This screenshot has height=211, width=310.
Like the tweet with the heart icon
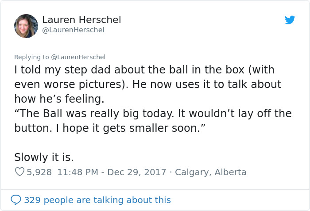point(19,172)
